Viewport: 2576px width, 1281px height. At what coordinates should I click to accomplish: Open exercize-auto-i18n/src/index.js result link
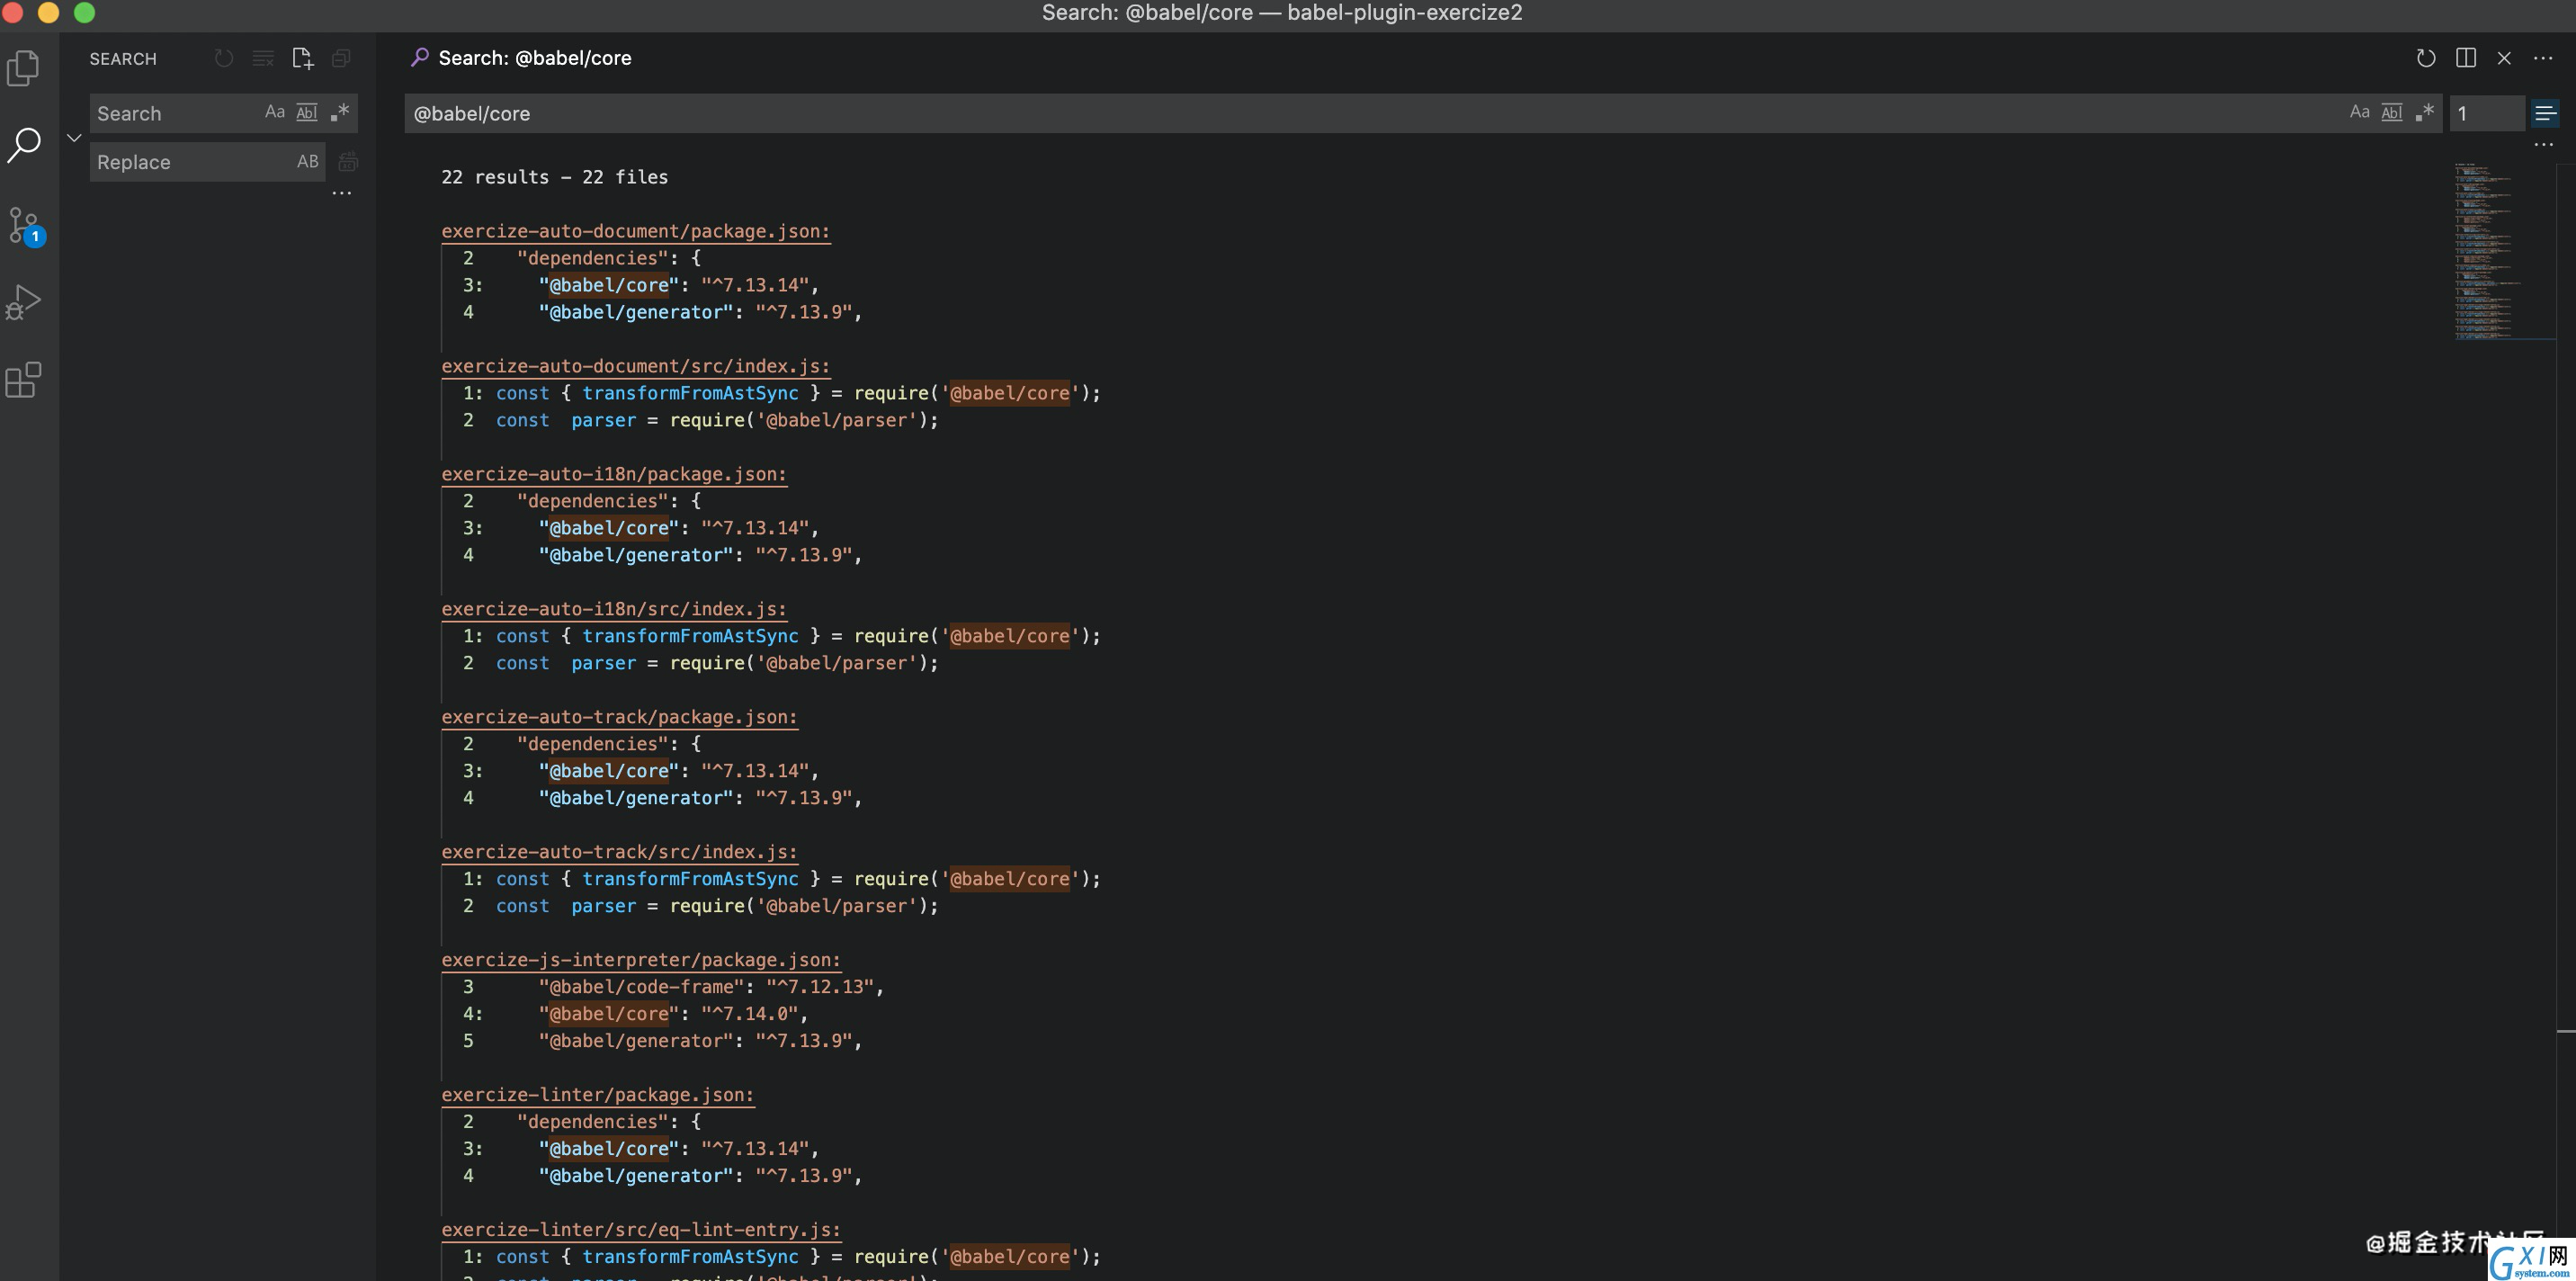coord(614,609)
